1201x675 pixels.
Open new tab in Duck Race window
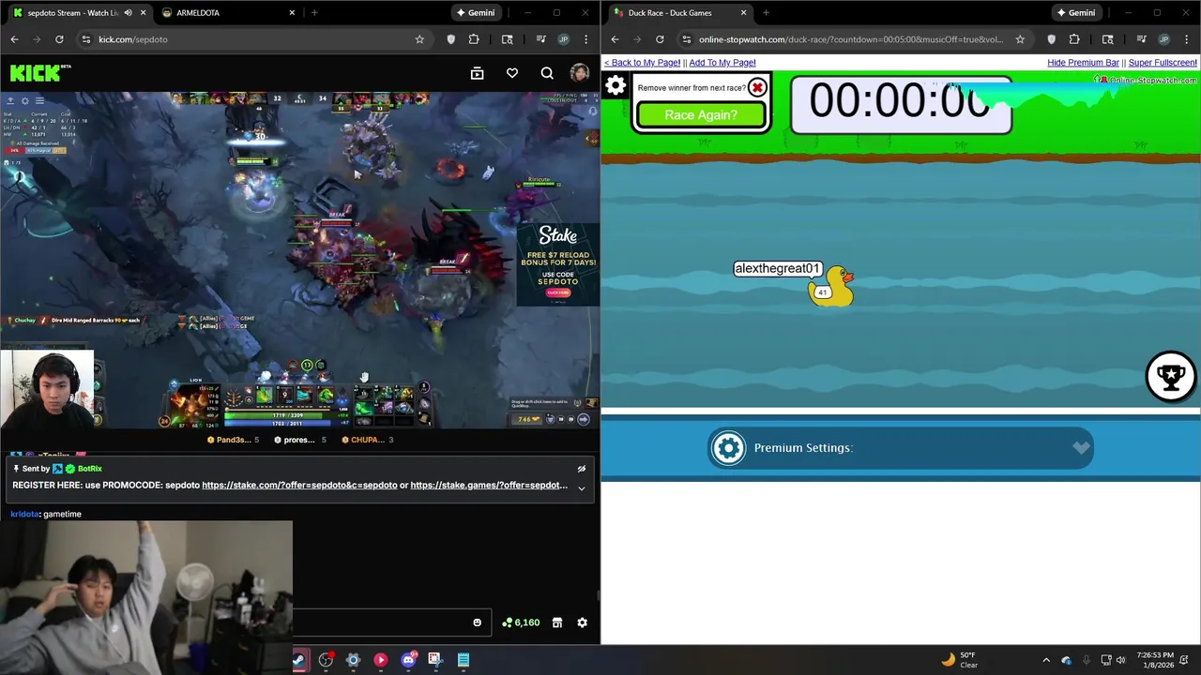point(766,13)
